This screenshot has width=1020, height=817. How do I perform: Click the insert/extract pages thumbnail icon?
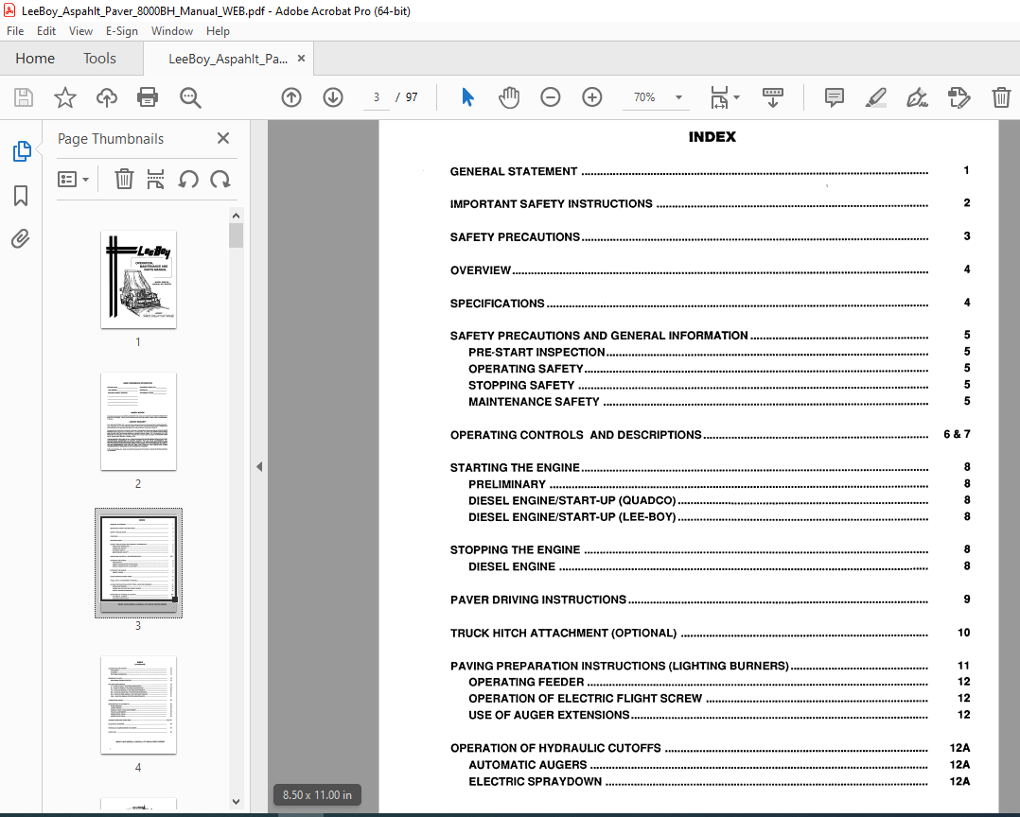click(x=155, y=179)
